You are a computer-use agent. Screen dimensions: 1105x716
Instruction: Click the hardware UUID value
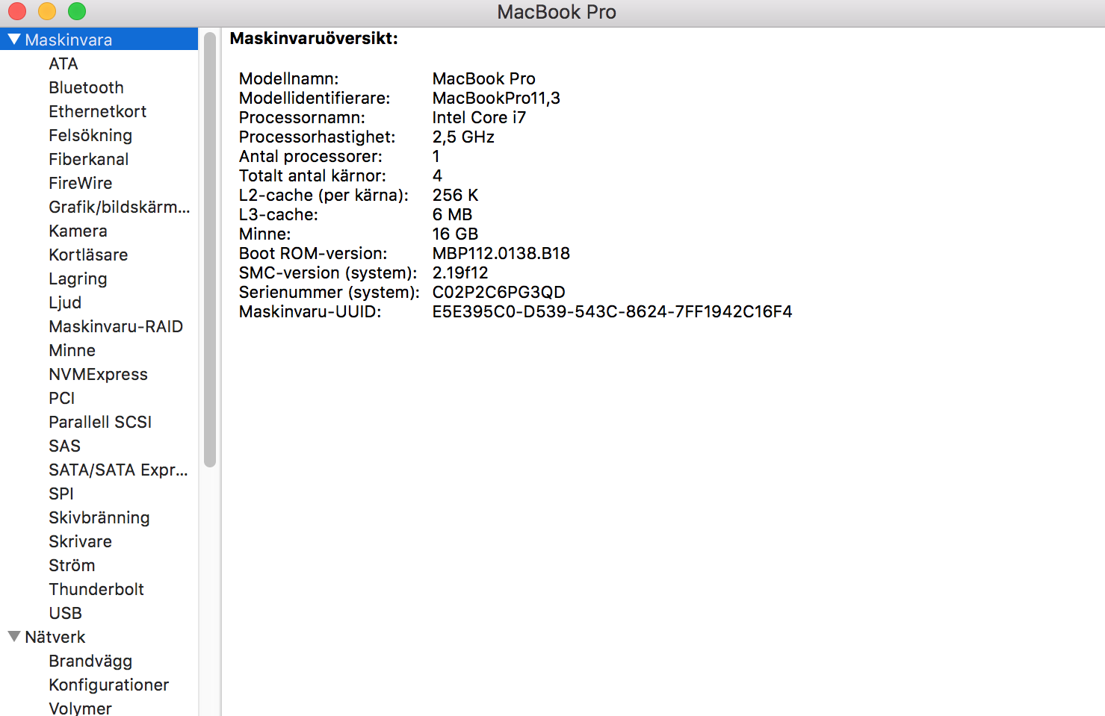pyautogui.click(x=613, y=311)
